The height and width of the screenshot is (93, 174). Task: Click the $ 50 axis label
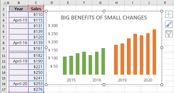pos(54,66)
